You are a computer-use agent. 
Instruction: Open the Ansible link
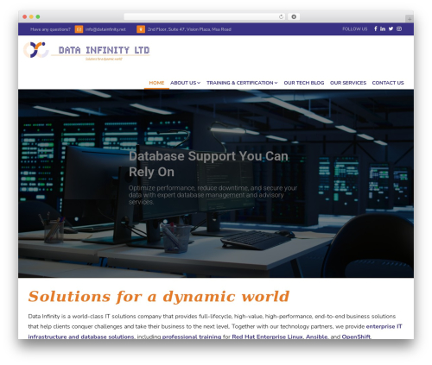click(316, 337)
